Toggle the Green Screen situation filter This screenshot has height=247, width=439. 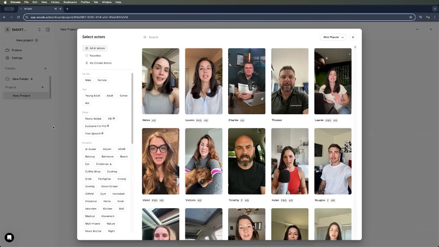tap(109, 187)
